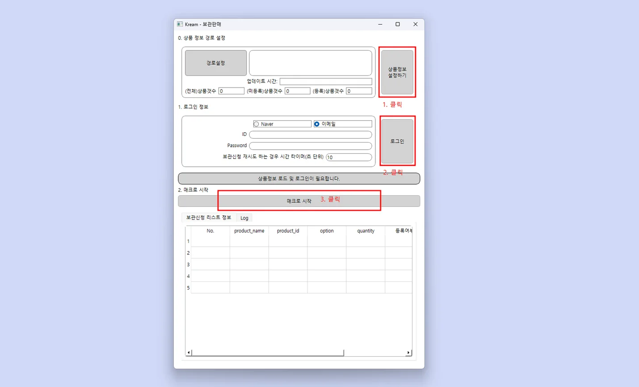The width and height of the screenshot is (639, 387).
Task: Click the 상품정보 로드 및 로그인이 필요합니다 bar
Action: point(299,178)
